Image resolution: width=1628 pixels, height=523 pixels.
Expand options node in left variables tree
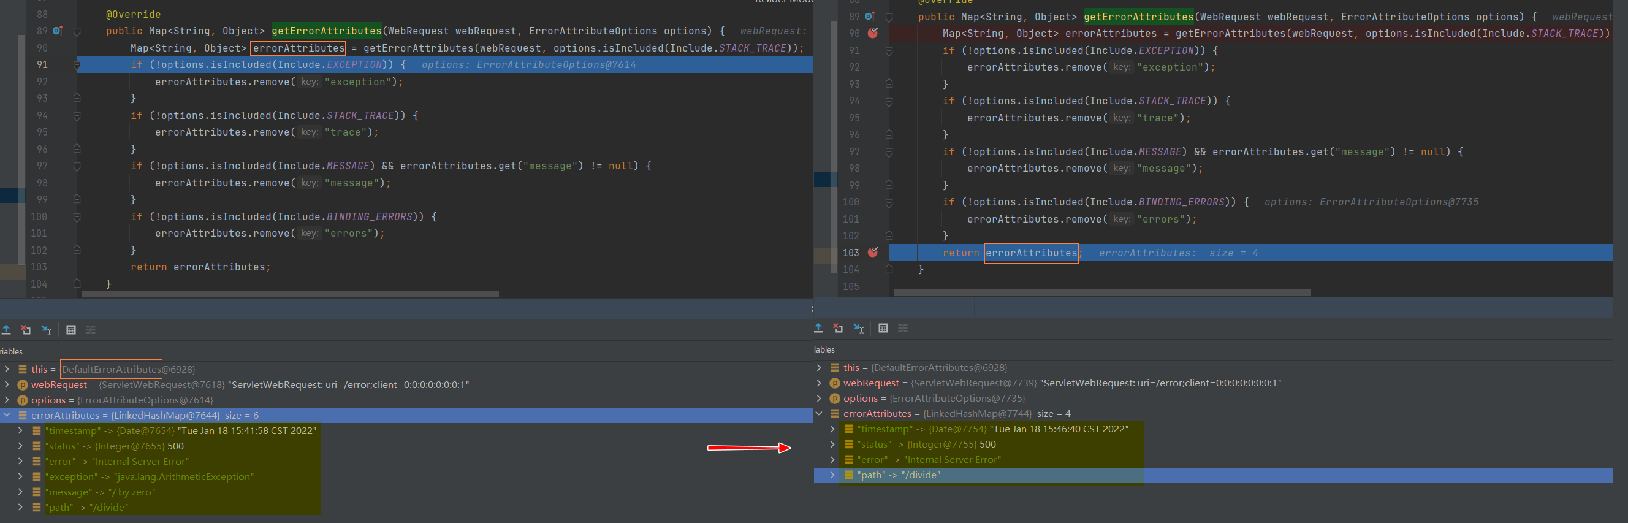pos(7,400)
